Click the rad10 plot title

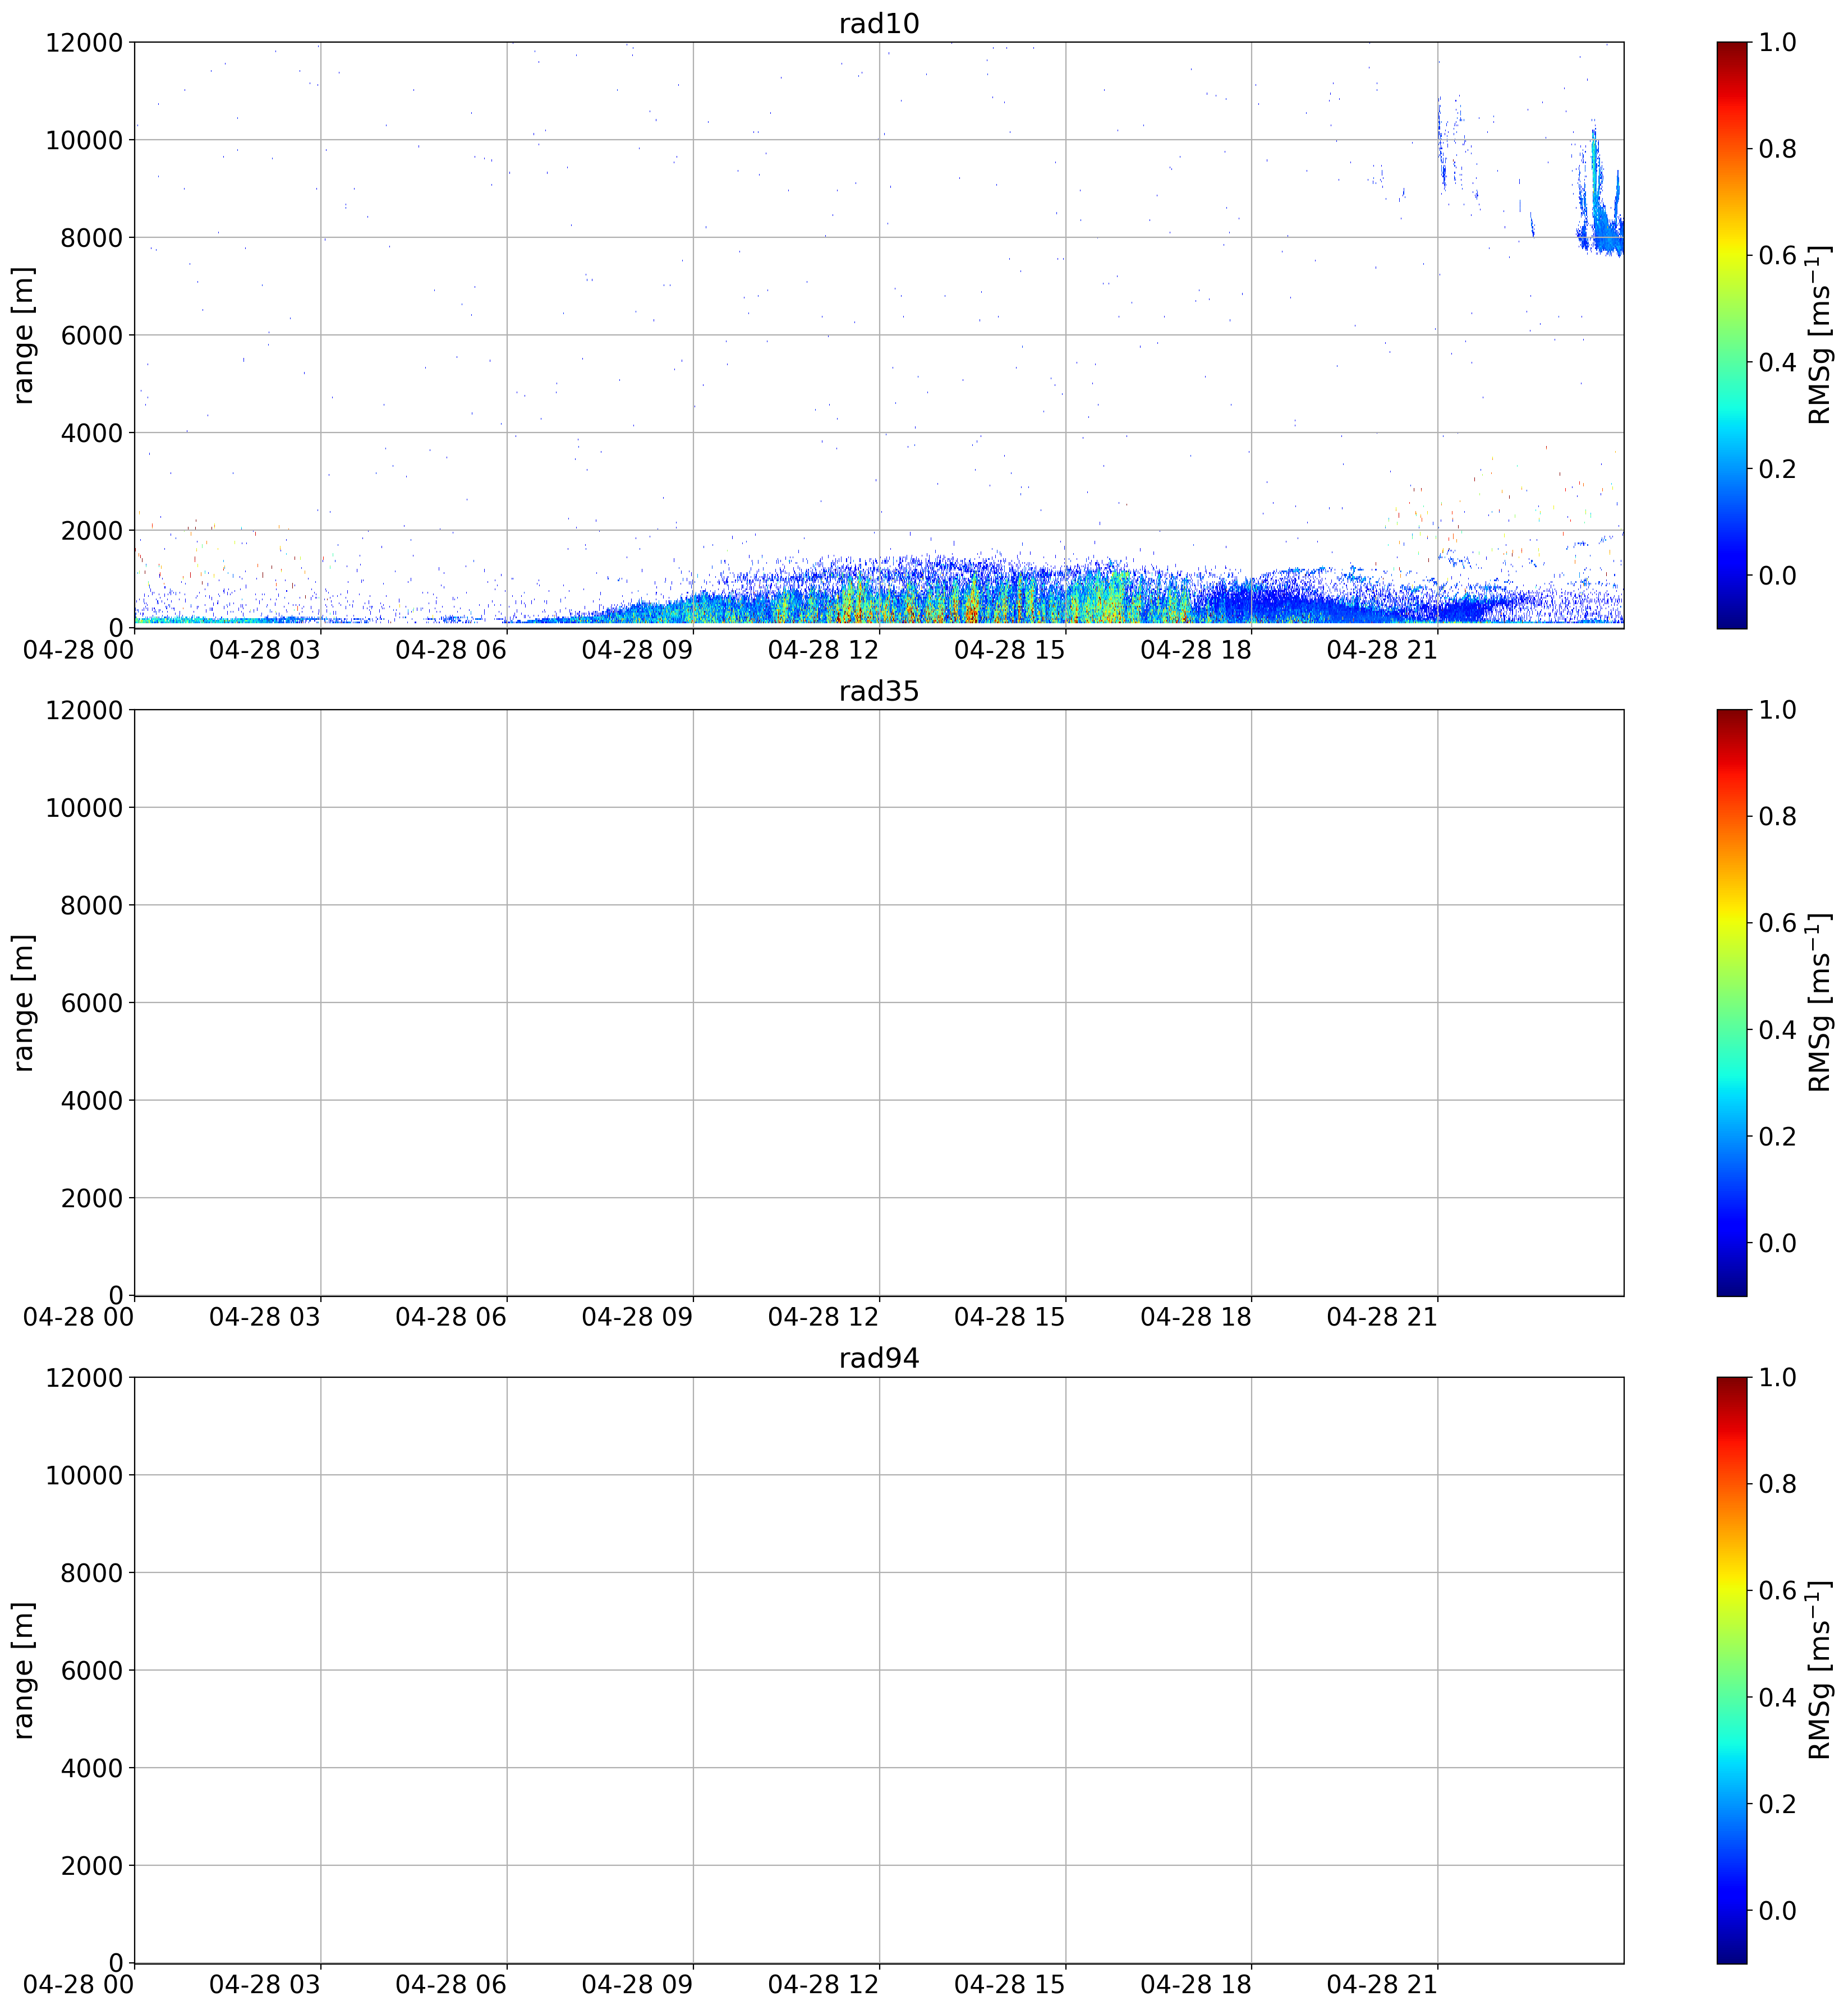(878, 23)
